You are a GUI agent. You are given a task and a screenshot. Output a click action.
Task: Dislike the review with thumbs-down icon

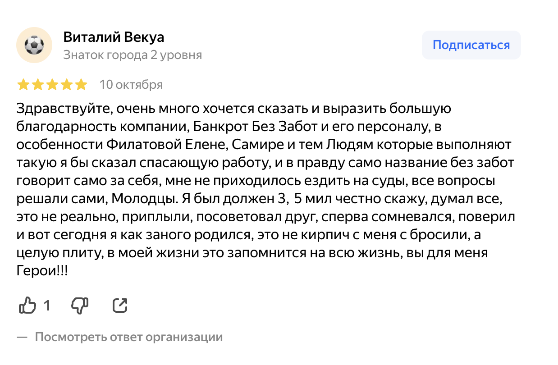pyautogui.click(x=80, y=306)
